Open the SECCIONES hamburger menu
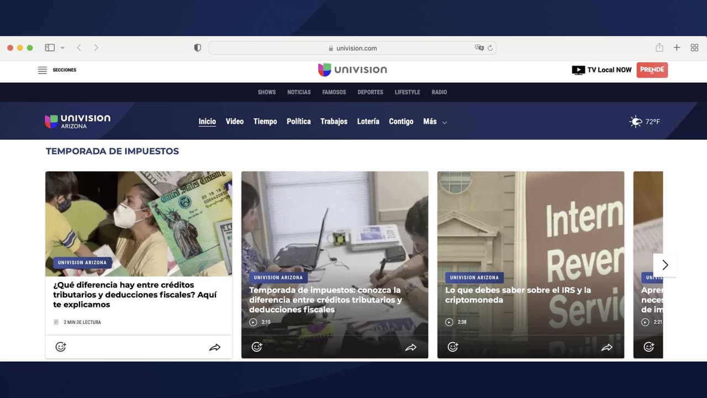Image resolution: width=707 pixels, height=398 pixels. coord(43,70)
